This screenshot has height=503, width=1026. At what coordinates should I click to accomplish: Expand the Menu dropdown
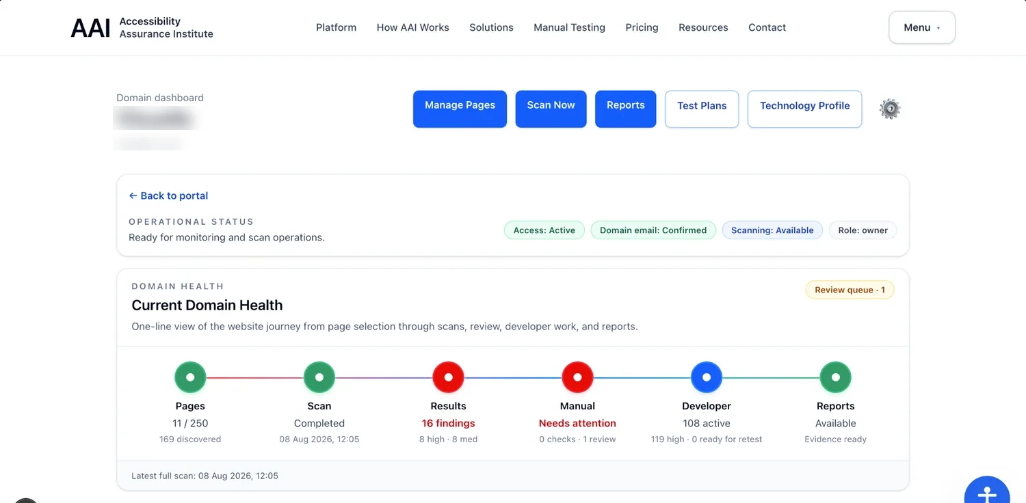click(x=922, y=27)
